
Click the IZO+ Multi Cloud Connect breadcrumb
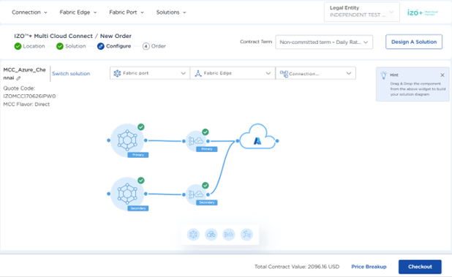[x=53, y=36]
